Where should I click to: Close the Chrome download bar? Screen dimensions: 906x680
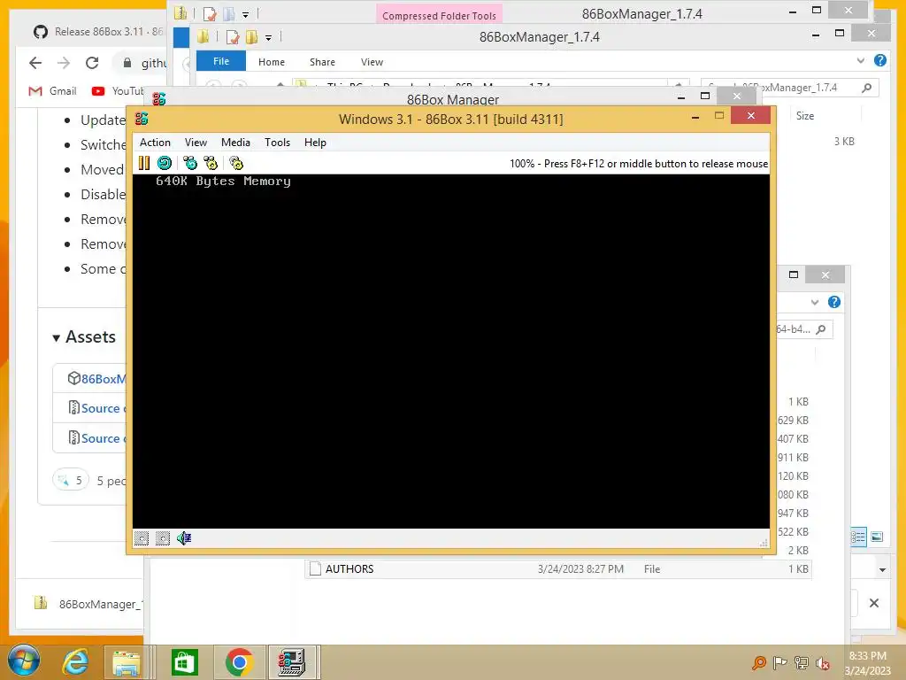pos(874,603)
